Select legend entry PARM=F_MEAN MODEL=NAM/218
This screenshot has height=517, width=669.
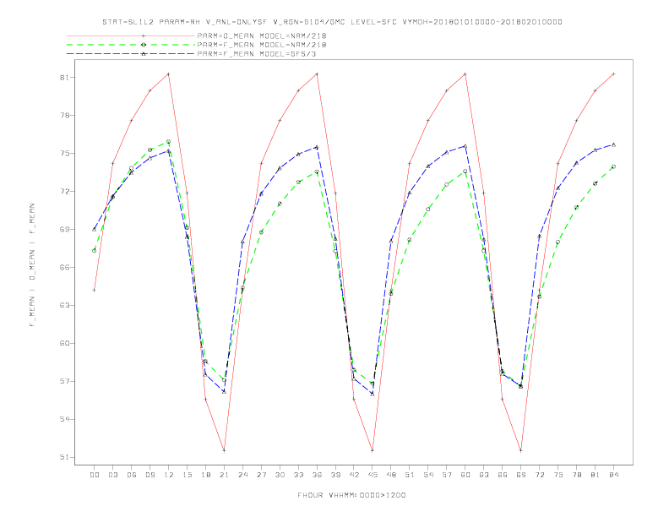262,45
